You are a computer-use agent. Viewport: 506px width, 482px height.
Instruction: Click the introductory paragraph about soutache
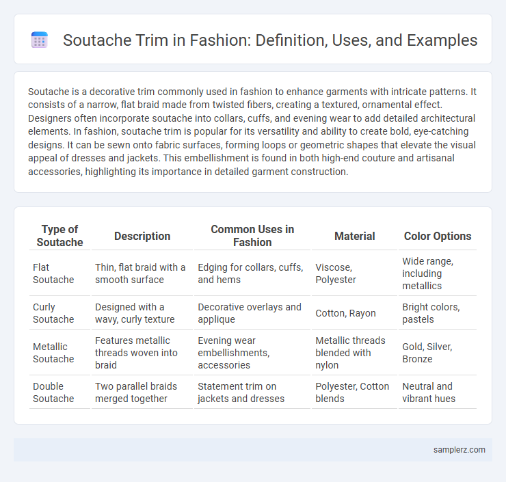pyautogui.click(x=252, y=132)
